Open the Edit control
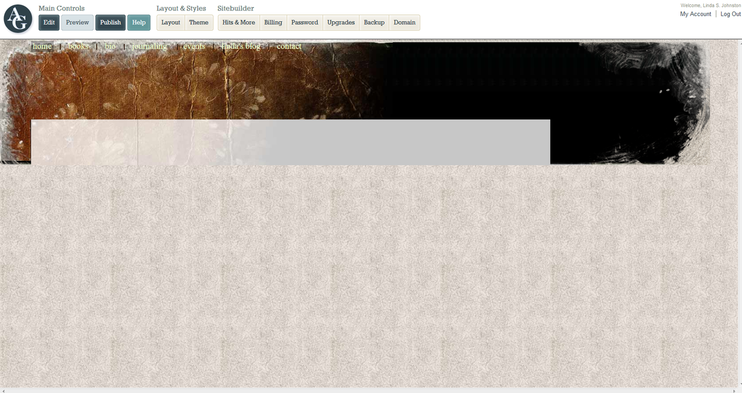This screenshot has width=742, height=393. (x=49, y=23)
